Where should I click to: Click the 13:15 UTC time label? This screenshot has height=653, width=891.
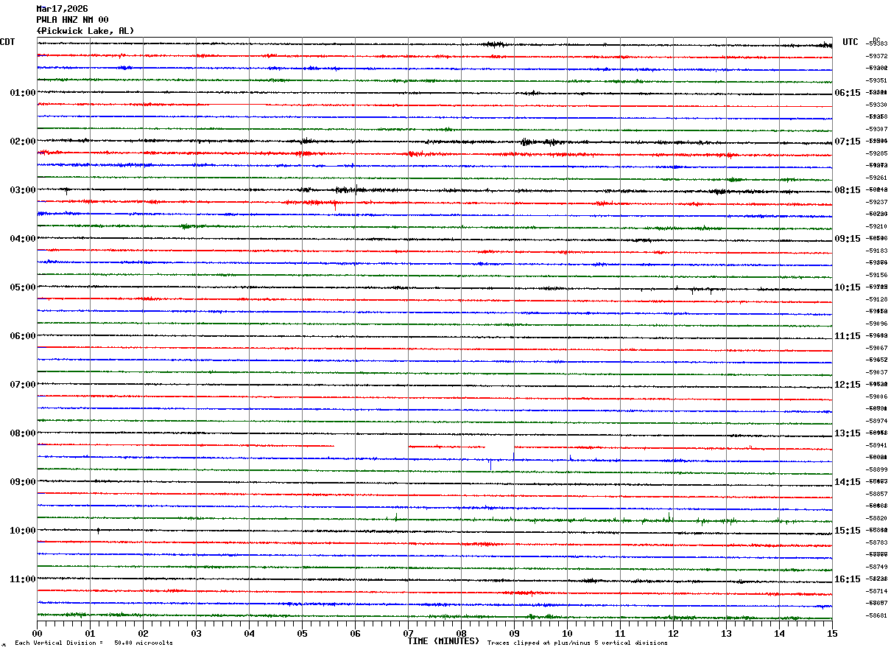848,433
